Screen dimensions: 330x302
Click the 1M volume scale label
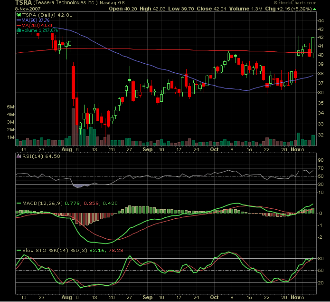(x=10, y=137)
